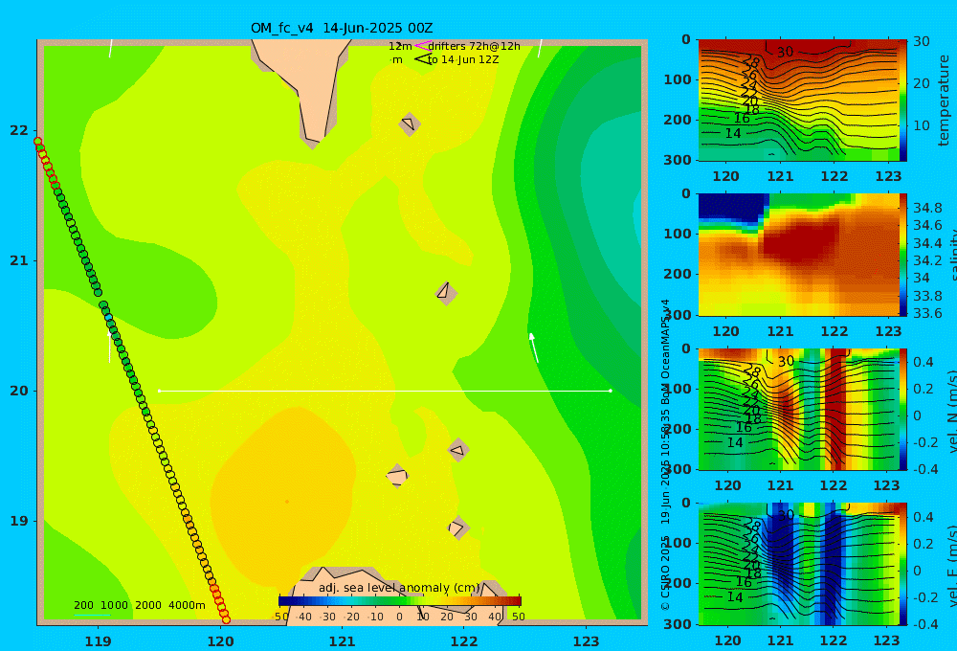Image resolution: width=957 pixels, height=651 pixels.
Task: Click the red track circle at the track's top end
Action: click(x=38, y=142)
